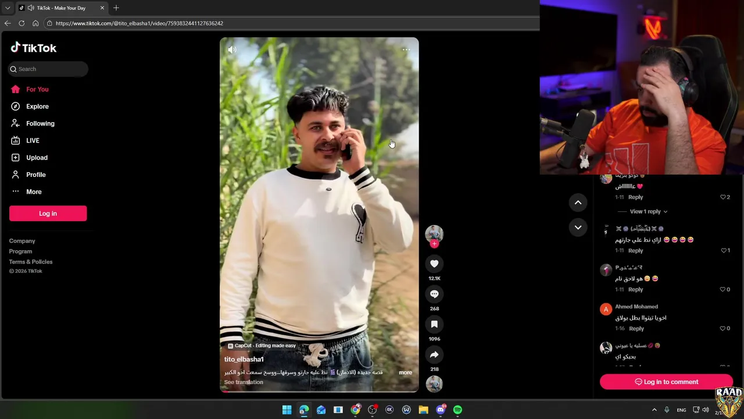Open Ahmed Mohamed commenter name
This screenshot has width=744, height=419.
coord(636,307)
